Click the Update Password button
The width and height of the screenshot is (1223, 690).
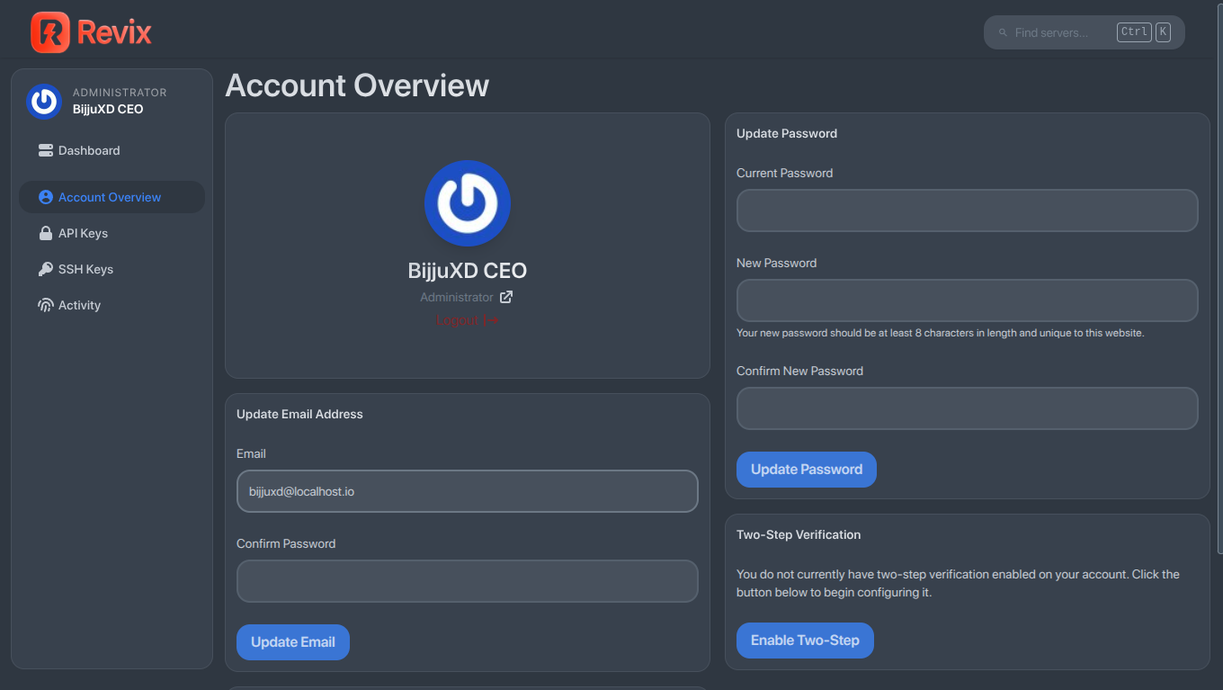click(x=807, y=470)
